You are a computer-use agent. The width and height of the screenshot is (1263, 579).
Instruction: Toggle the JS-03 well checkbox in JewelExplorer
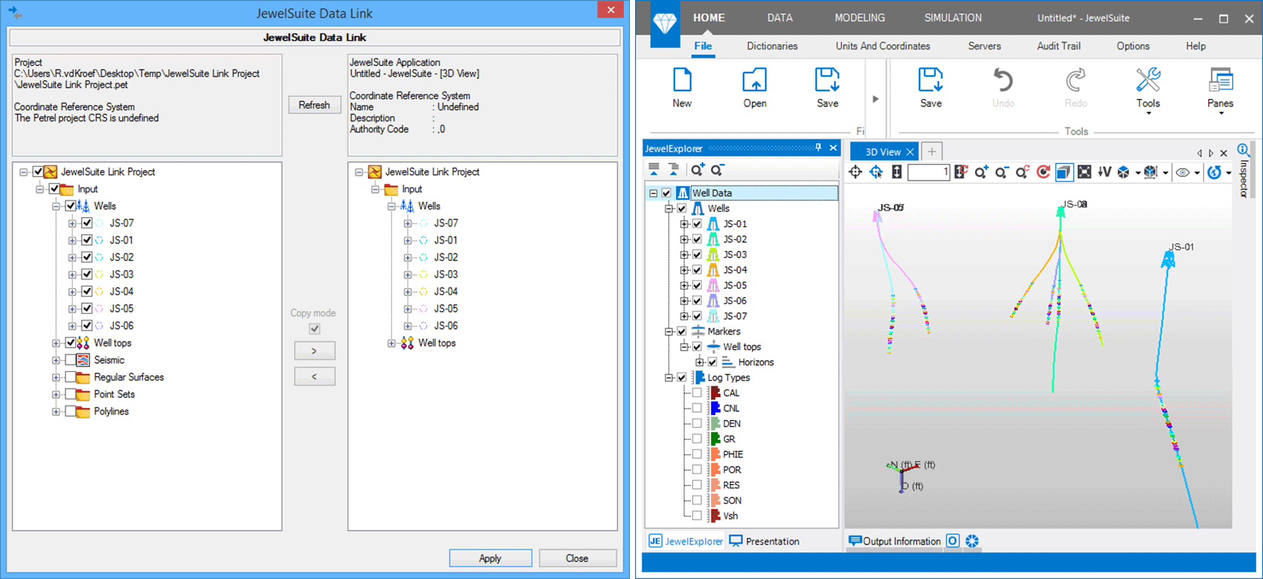[x=697, y=255]
